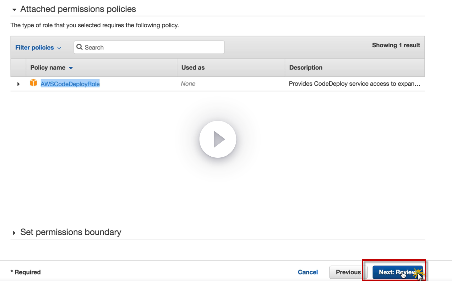The width and height of the screenshot is (452, 281).
Task: Click the Showing 1 result label
Action: pos(396,45)
